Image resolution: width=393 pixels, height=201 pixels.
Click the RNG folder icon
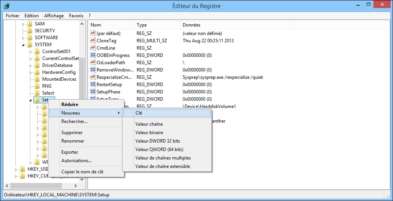click(37, 86)
